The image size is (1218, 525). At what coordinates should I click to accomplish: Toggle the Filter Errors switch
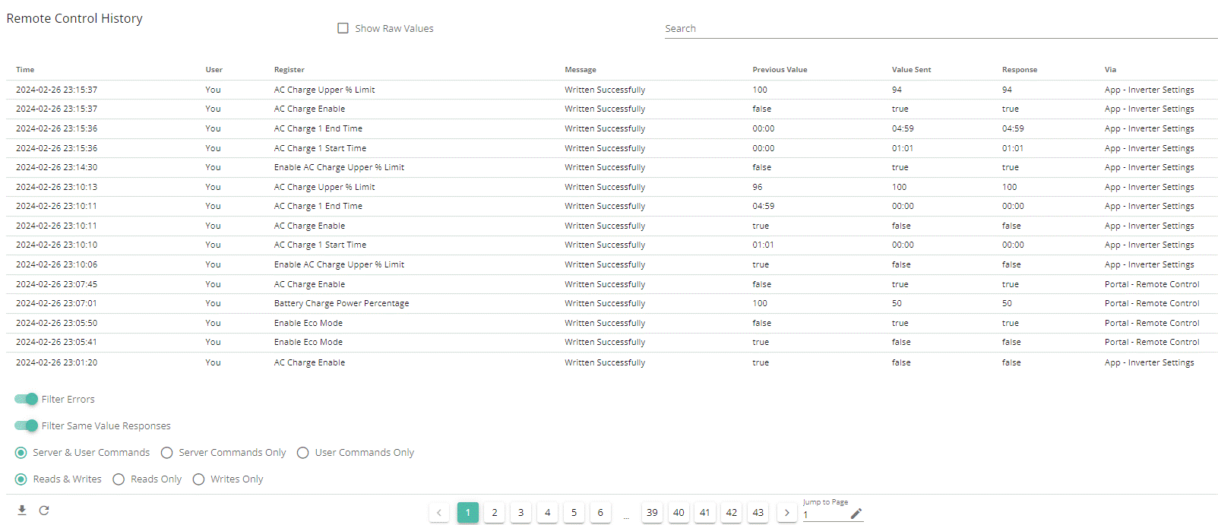tap(26, 399)
